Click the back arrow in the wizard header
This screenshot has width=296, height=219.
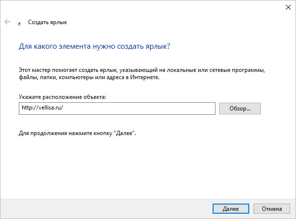coord(7,22)
